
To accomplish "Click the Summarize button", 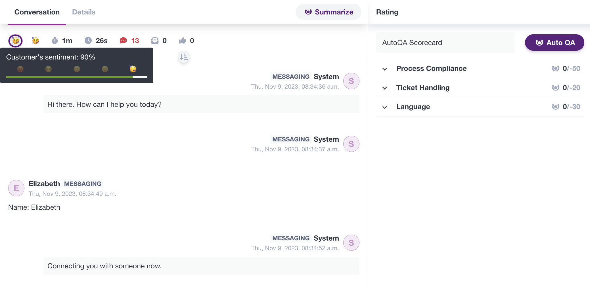I will pyautogui.click(x=329, y=12).
